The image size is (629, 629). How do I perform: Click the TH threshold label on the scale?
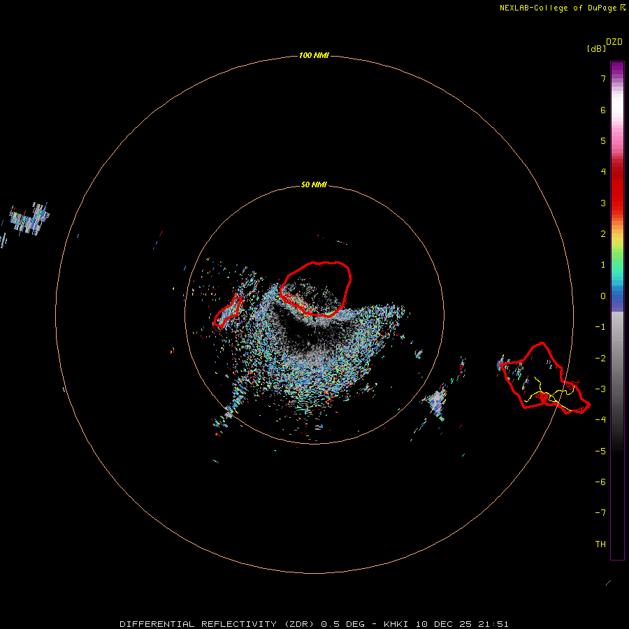600,544
